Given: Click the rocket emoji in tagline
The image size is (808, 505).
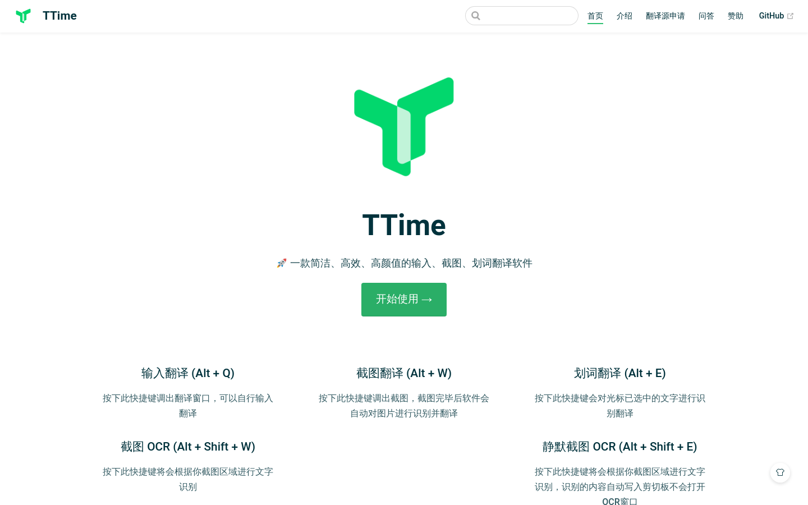Looking at the screenshot, I should pos(282,263).
